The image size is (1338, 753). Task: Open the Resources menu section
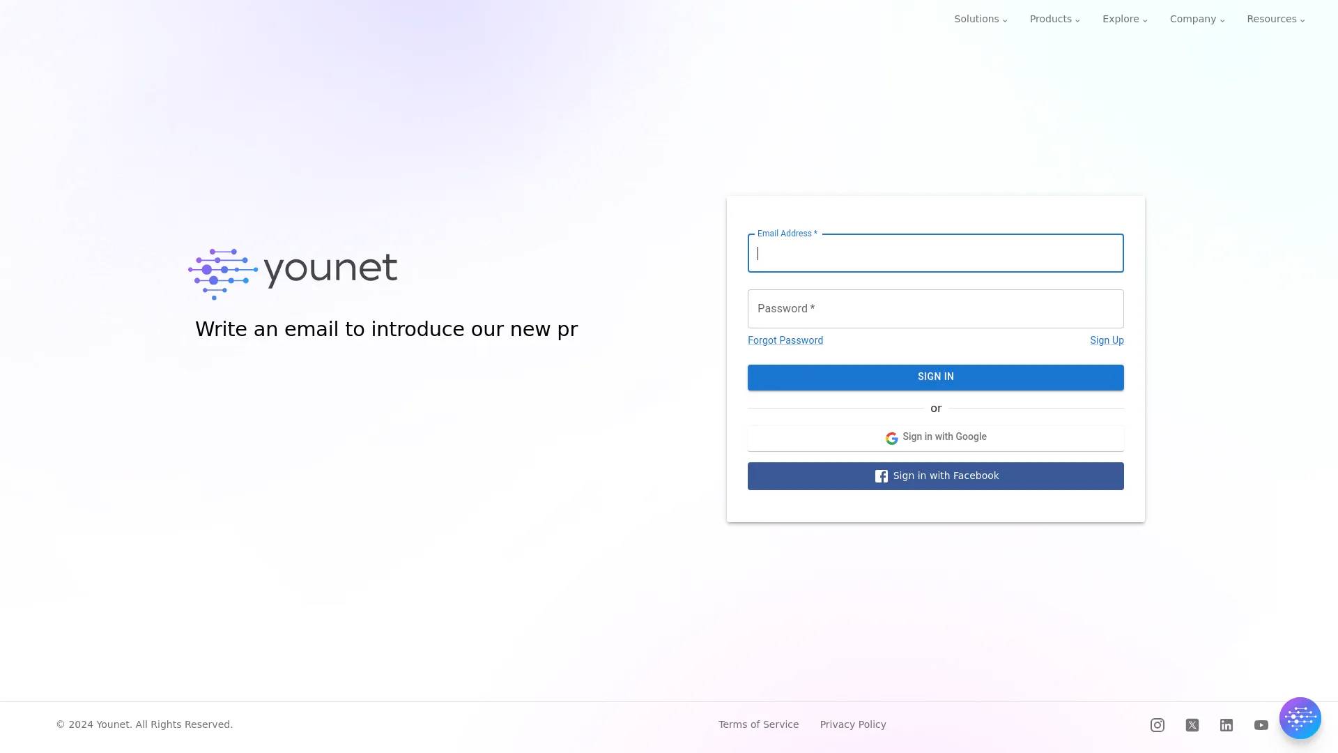pyautogui.click(x=1275, y=20)
